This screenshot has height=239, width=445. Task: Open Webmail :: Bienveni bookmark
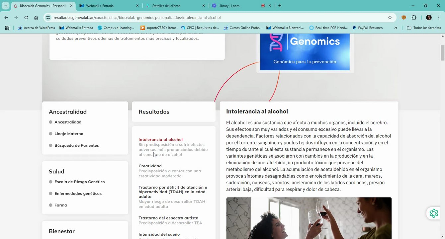point(285,28)
